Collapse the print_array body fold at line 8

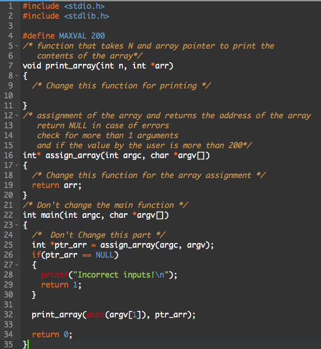click(17, 76)
